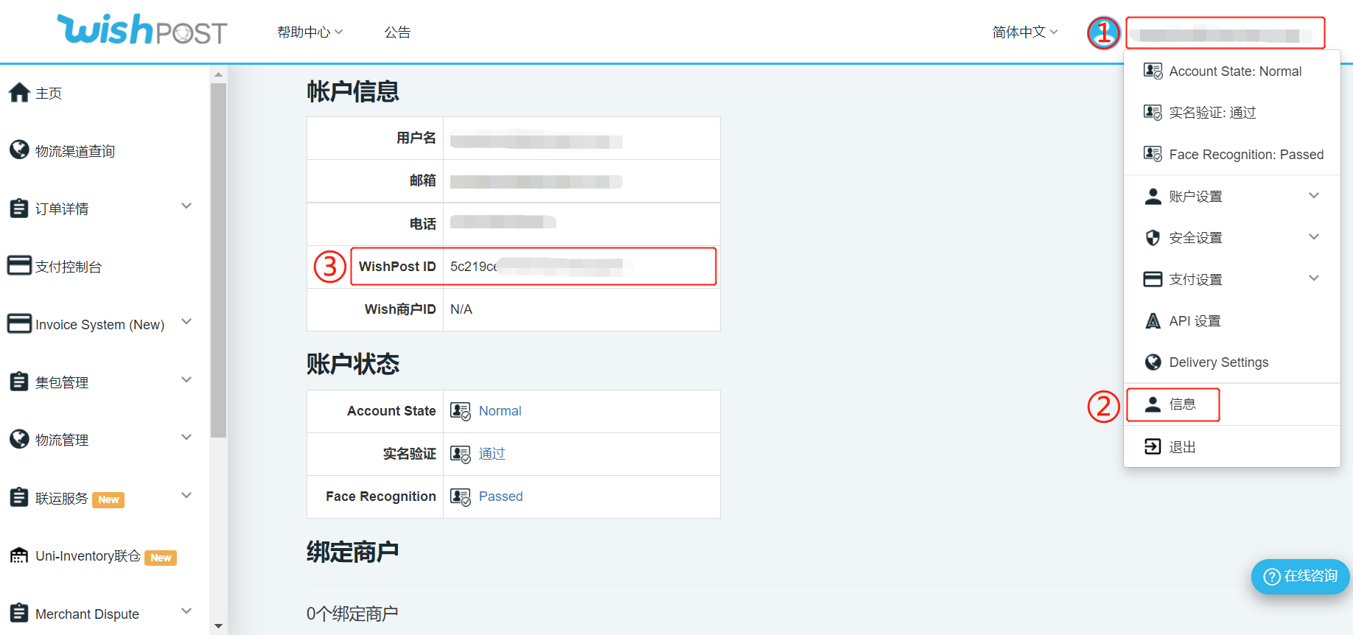Click the ID card icon beside Account State: Normal
Image resolution: width=1353 pixels, height=635 pixels.
[x=1153, y=71]
